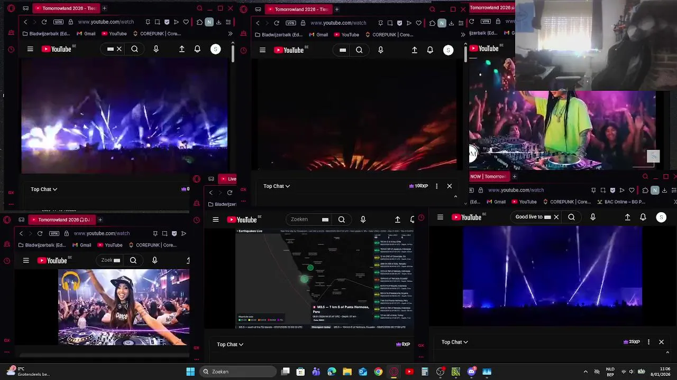The image size is (677, 380).
Task: Click Send to Flow icon in top-middle window
Action: click(x=409, y=23)
